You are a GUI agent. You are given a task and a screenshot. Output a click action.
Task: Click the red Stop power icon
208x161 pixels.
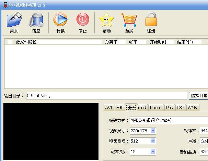pos(82,20)
